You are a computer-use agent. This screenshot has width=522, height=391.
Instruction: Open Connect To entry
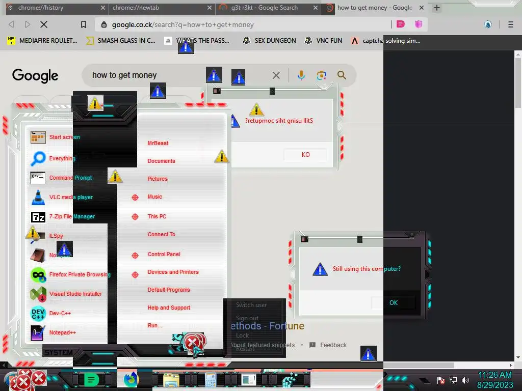click(162, 234)
